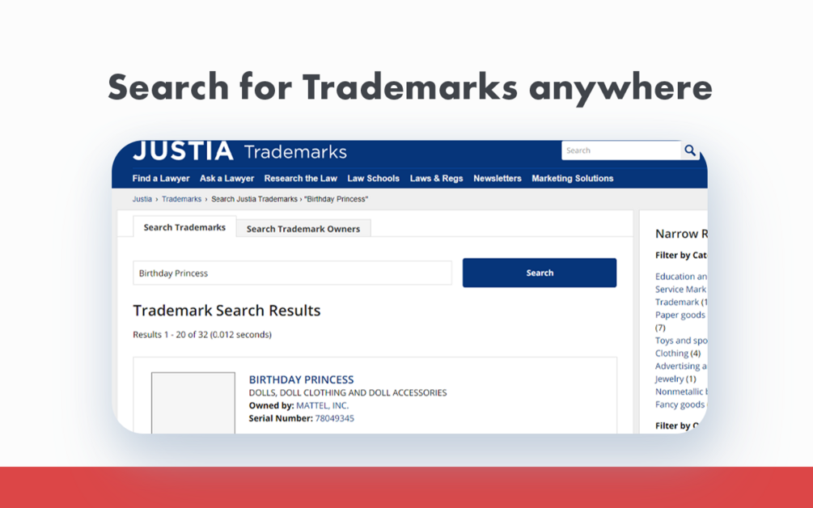The height and width of the screenshot is (508, 813).
Task: Click the Justia breadcrumb link
Action: tap(142, 199)
